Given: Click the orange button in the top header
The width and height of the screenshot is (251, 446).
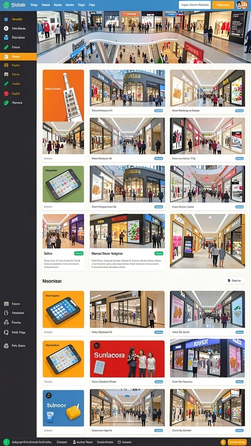Looking at the screenshot, I should coord(223,5).
